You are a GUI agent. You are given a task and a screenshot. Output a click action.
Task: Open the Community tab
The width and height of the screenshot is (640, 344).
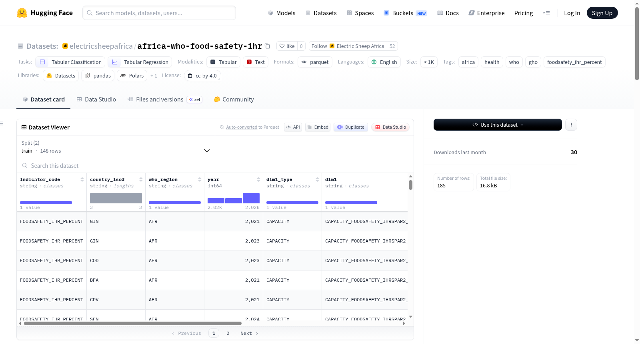(234, 99)
